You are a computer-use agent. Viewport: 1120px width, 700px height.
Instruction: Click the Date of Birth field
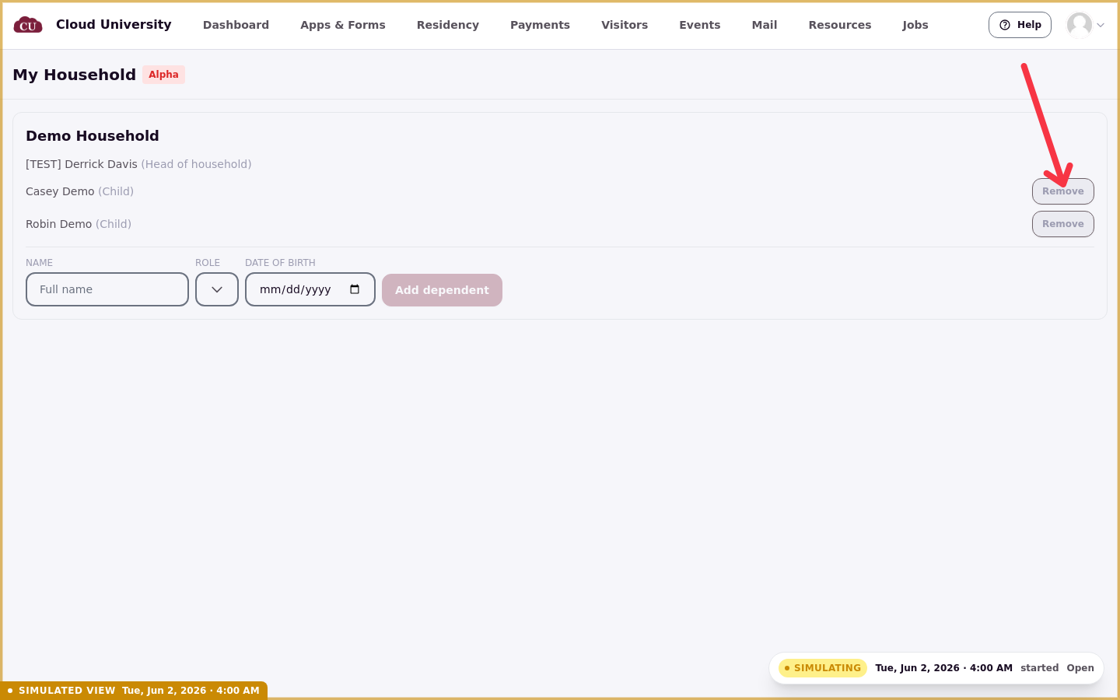[x=310, y=289]
